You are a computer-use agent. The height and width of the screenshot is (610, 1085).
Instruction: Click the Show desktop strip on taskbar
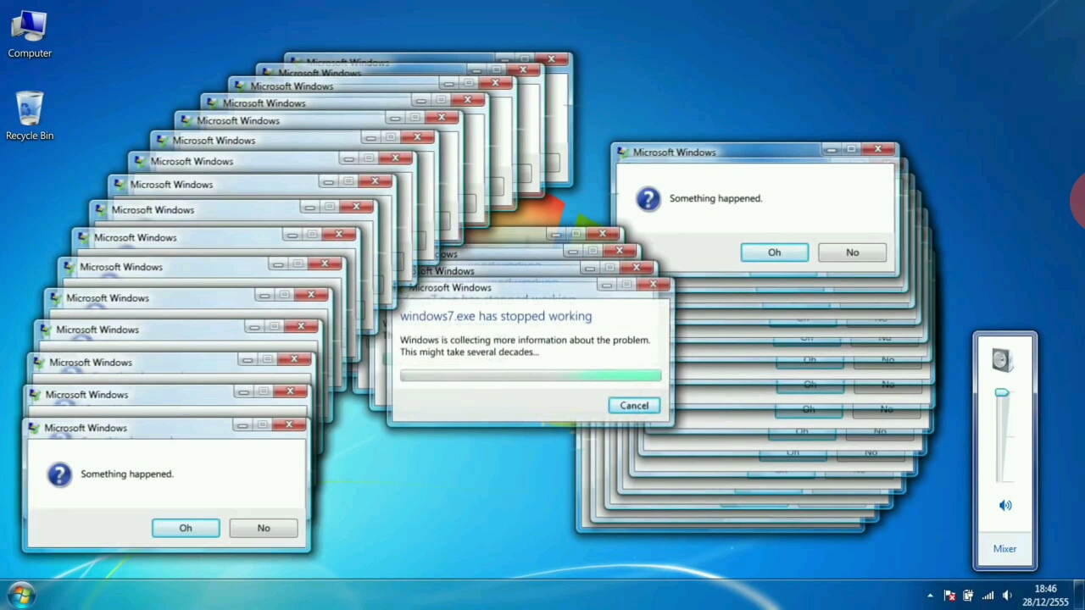(x=1079, y=595)
